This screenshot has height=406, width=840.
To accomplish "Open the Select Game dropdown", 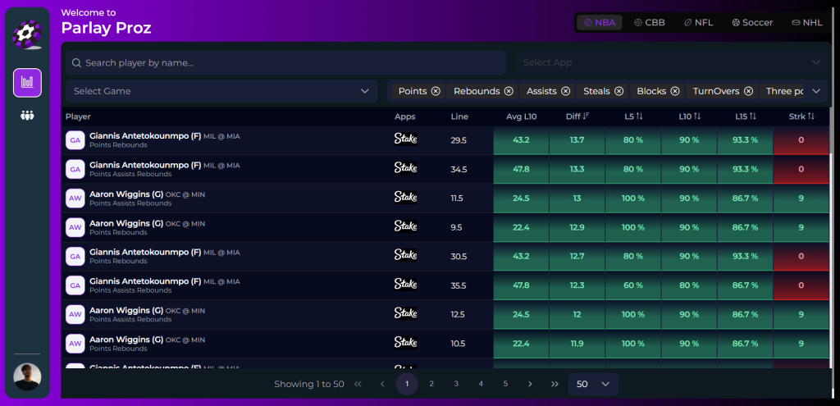I will point(221,91).
